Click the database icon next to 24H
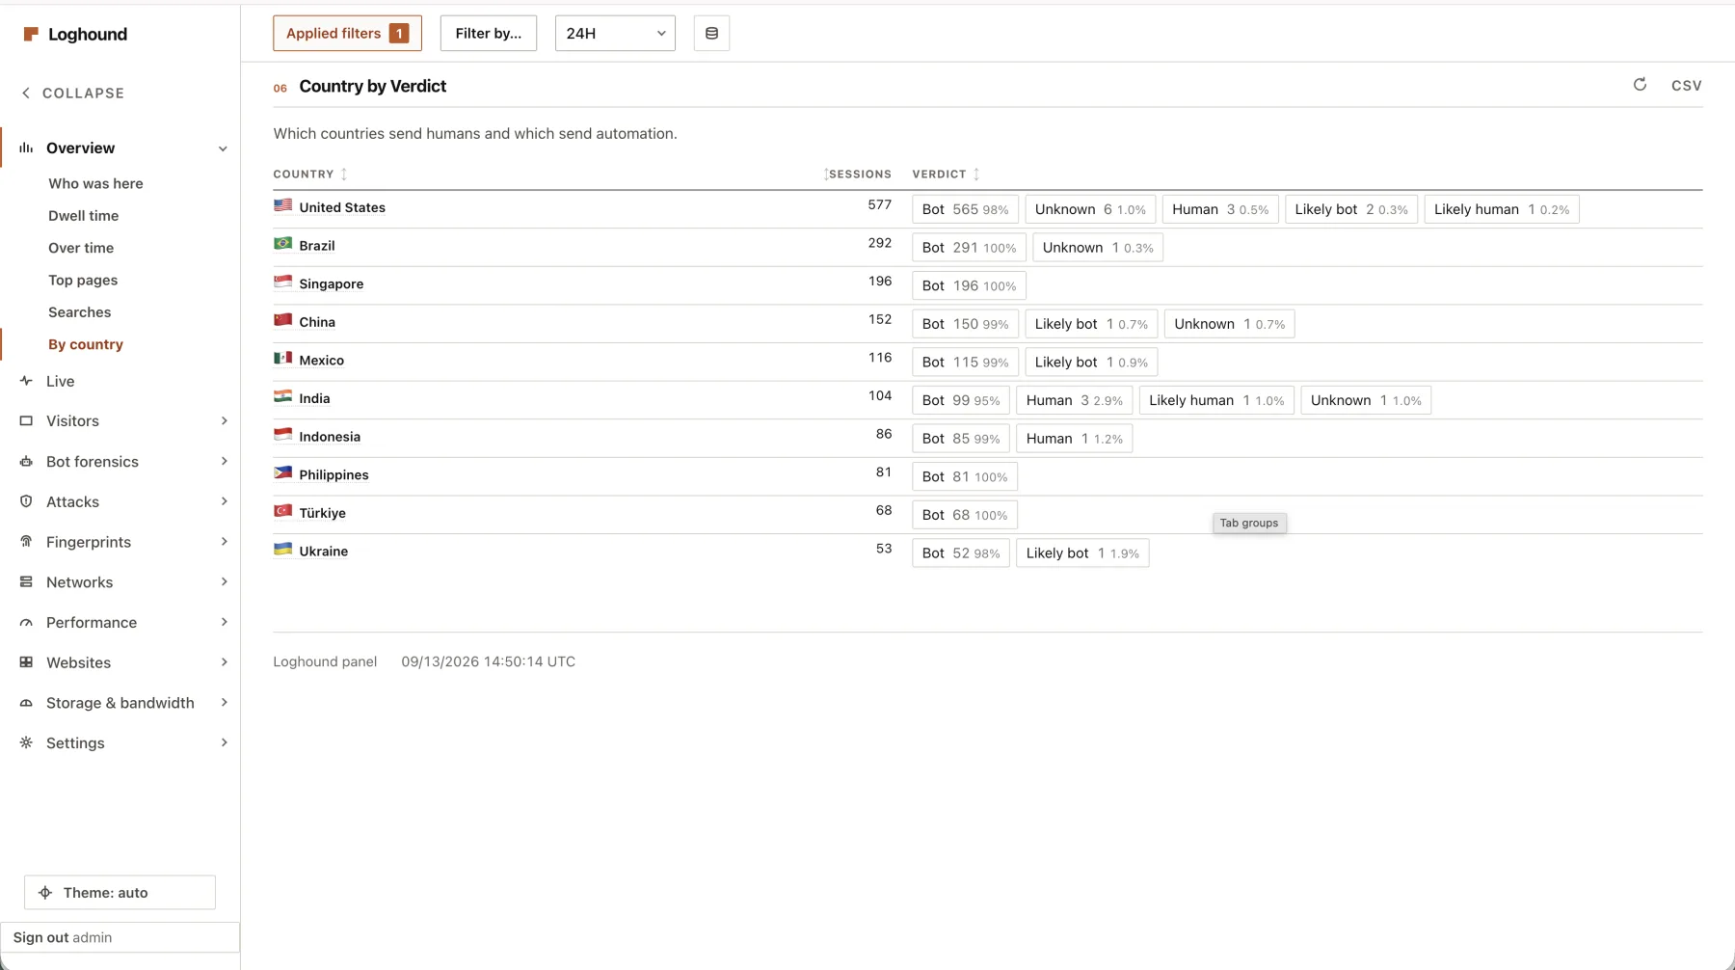 pyautogui.click(x=711, y=34)
